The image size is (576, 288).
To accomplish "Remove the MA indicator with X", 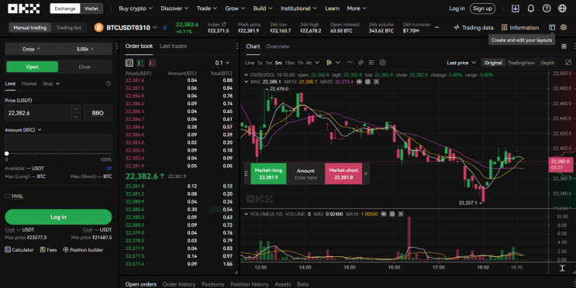I will pos(376,81).
